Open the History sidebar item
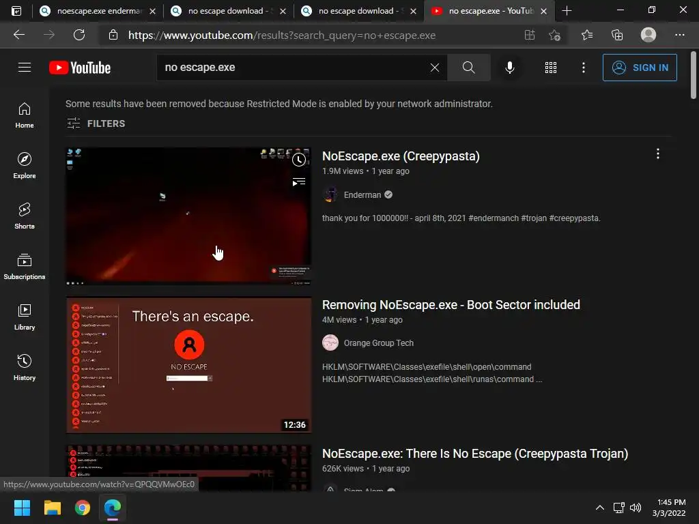 [25, 368]
